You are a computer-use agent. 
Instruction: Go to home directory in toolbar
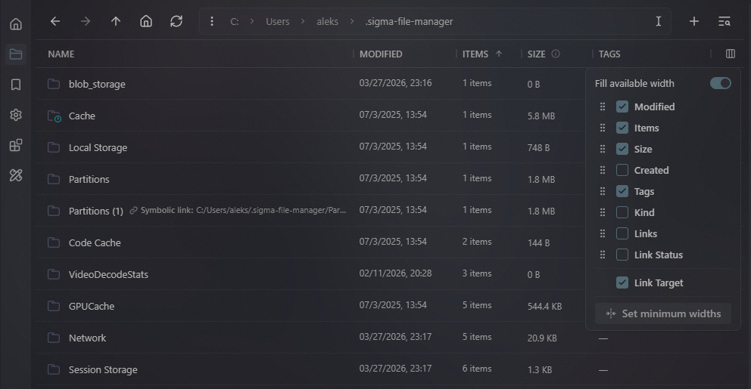tap(146, 21)
